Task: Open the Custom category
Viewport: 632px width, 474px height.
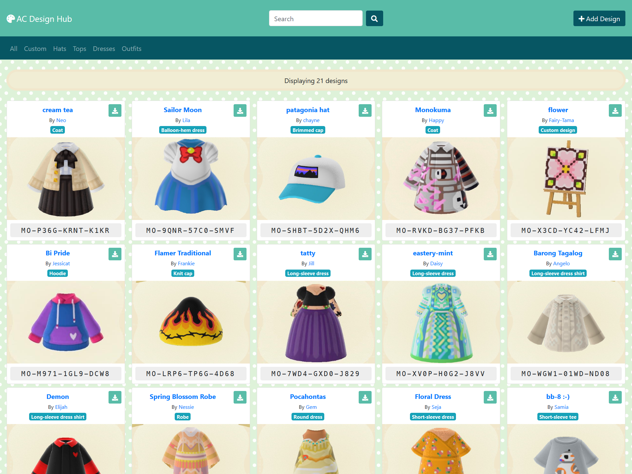Action: point(35,49)
